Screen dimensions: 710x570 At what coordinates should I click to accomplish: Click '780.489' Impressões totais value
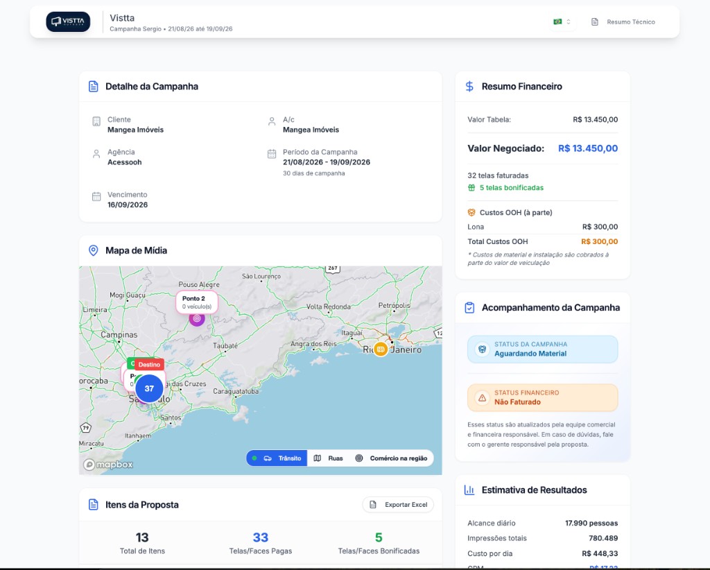pos(603,538)
